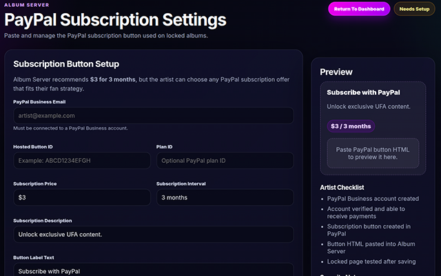Click checklist item Button HTML pasted into Album Server
The width and height of the screenshot is (441, 276).
(x=371, y=247)
